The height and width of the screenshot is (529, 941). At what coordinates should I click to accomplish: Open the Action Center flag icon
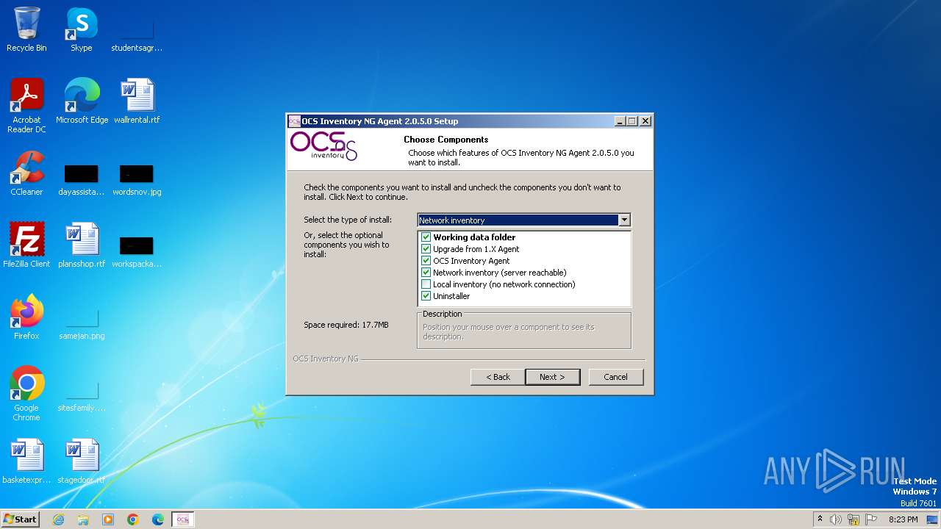[x=871, y=519]
